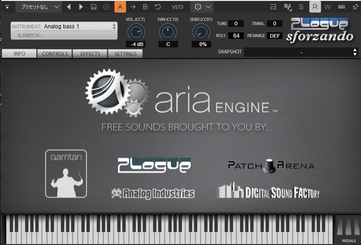Go to previous preset arrow

coord(68,7)
